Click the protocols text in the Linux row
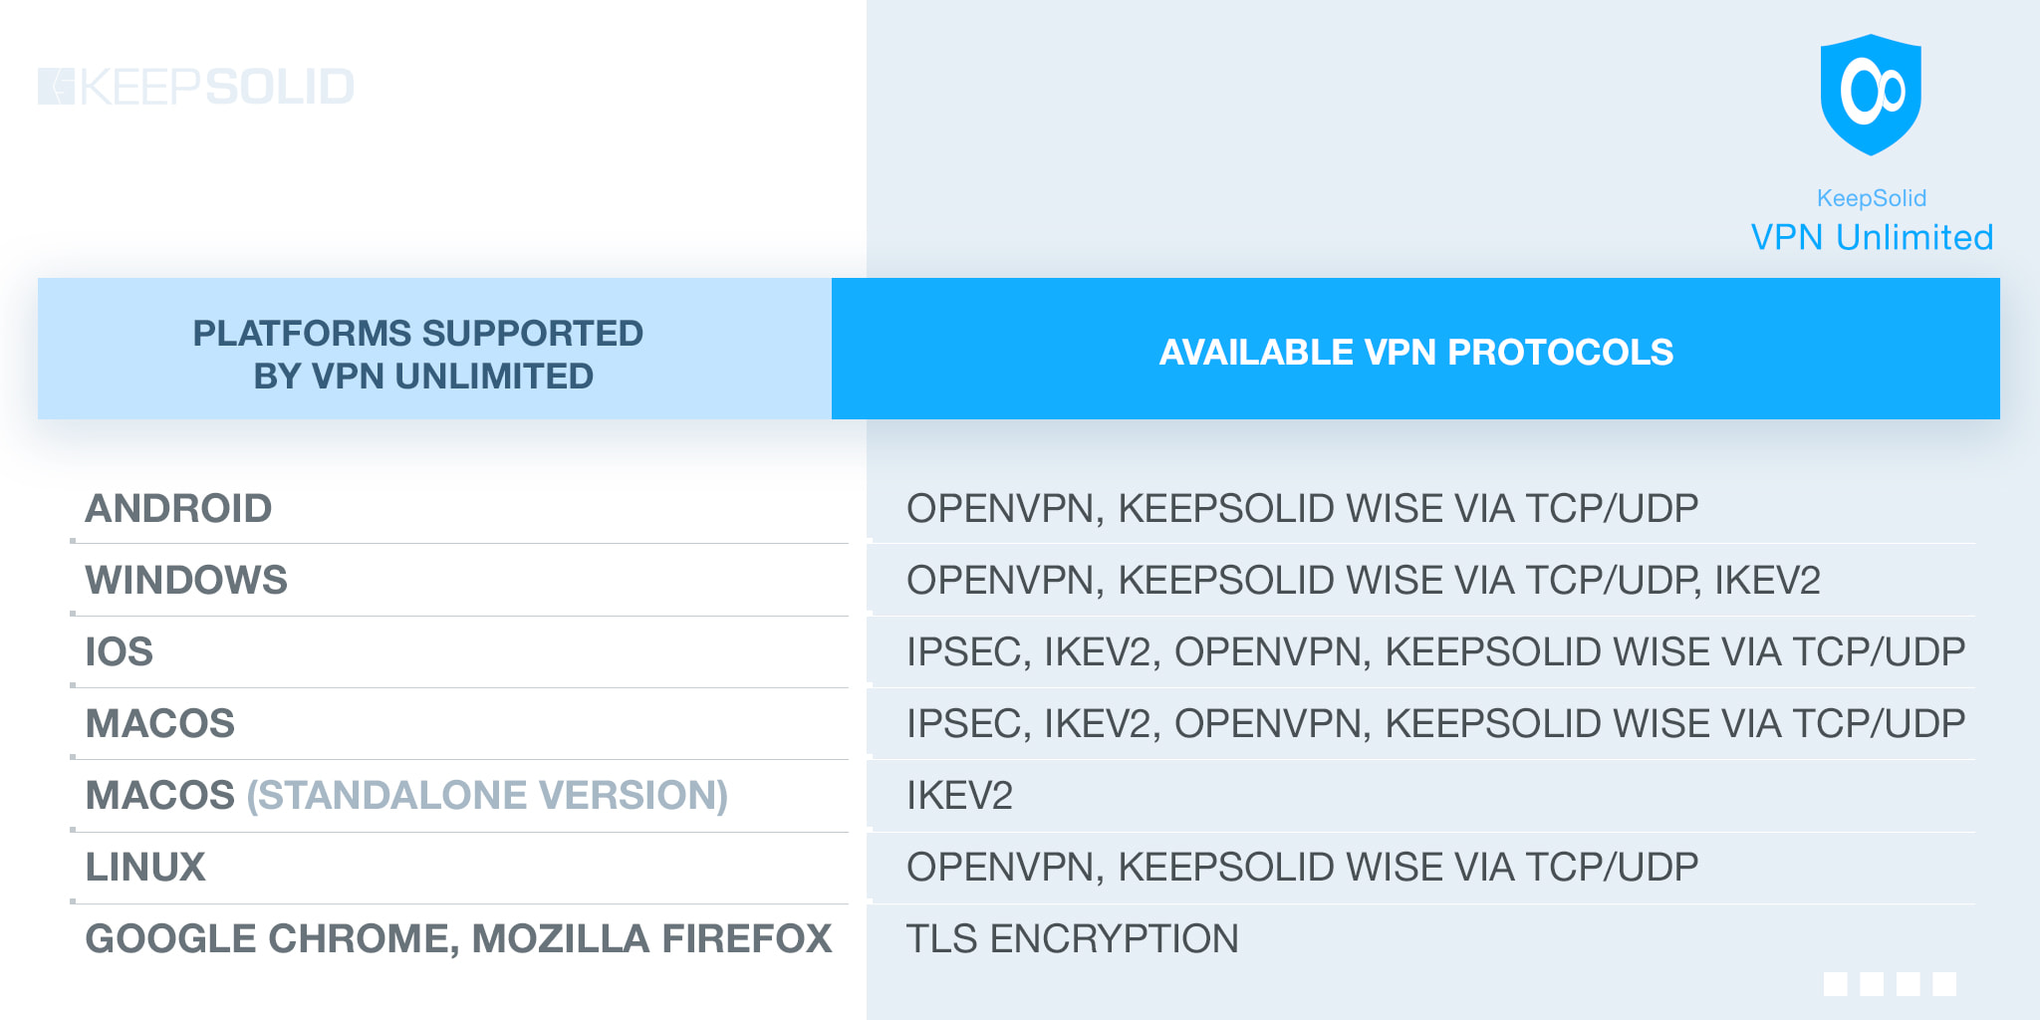2040x1020 pixels. point(1302,868)
